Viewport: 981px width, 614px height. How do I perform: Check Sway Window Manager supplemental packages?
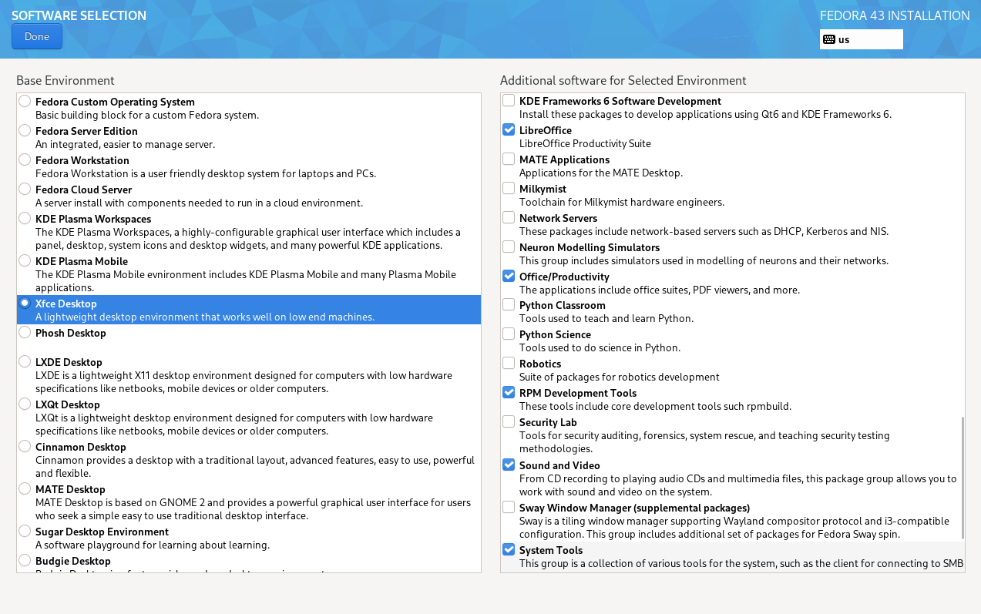(509, 508)
